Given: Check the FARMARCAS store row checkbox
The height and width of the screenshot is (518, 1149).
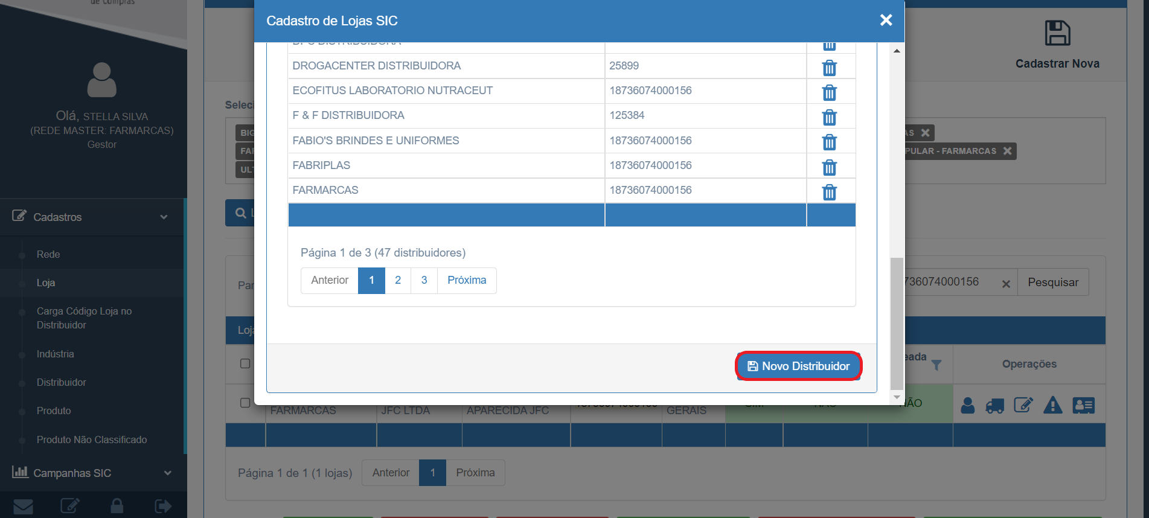Looking at the screenshot, I should 245,403.
